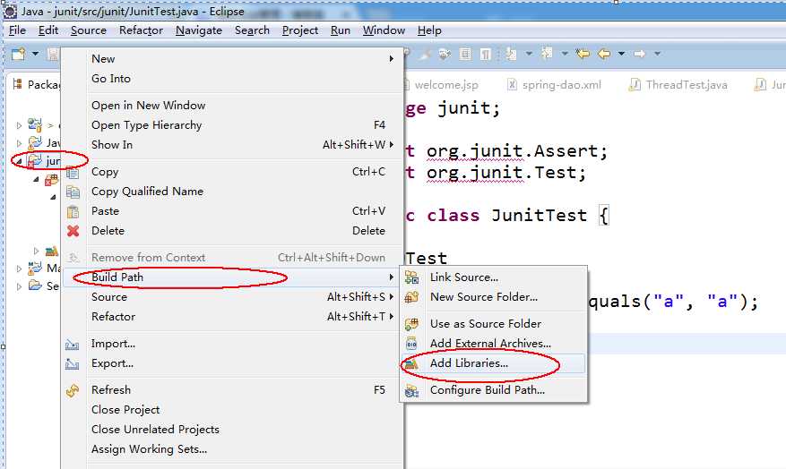Open the Forward history dropdown arrow
The width and height of the screenshot is (786, 469).
657,54
